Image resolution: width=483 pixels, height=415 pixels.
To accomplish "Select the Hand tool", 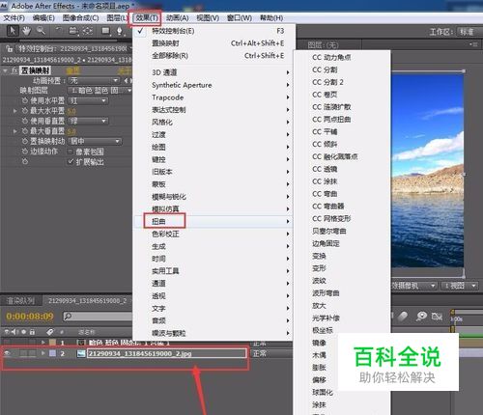I will click(26, 31).
